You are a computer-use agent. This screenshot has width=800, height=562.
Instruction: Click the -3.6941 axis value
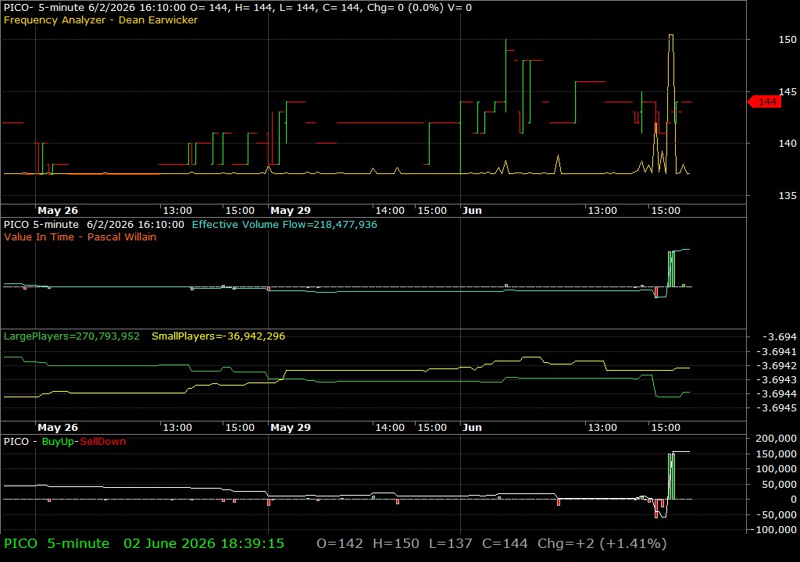(x=776, y=351)
